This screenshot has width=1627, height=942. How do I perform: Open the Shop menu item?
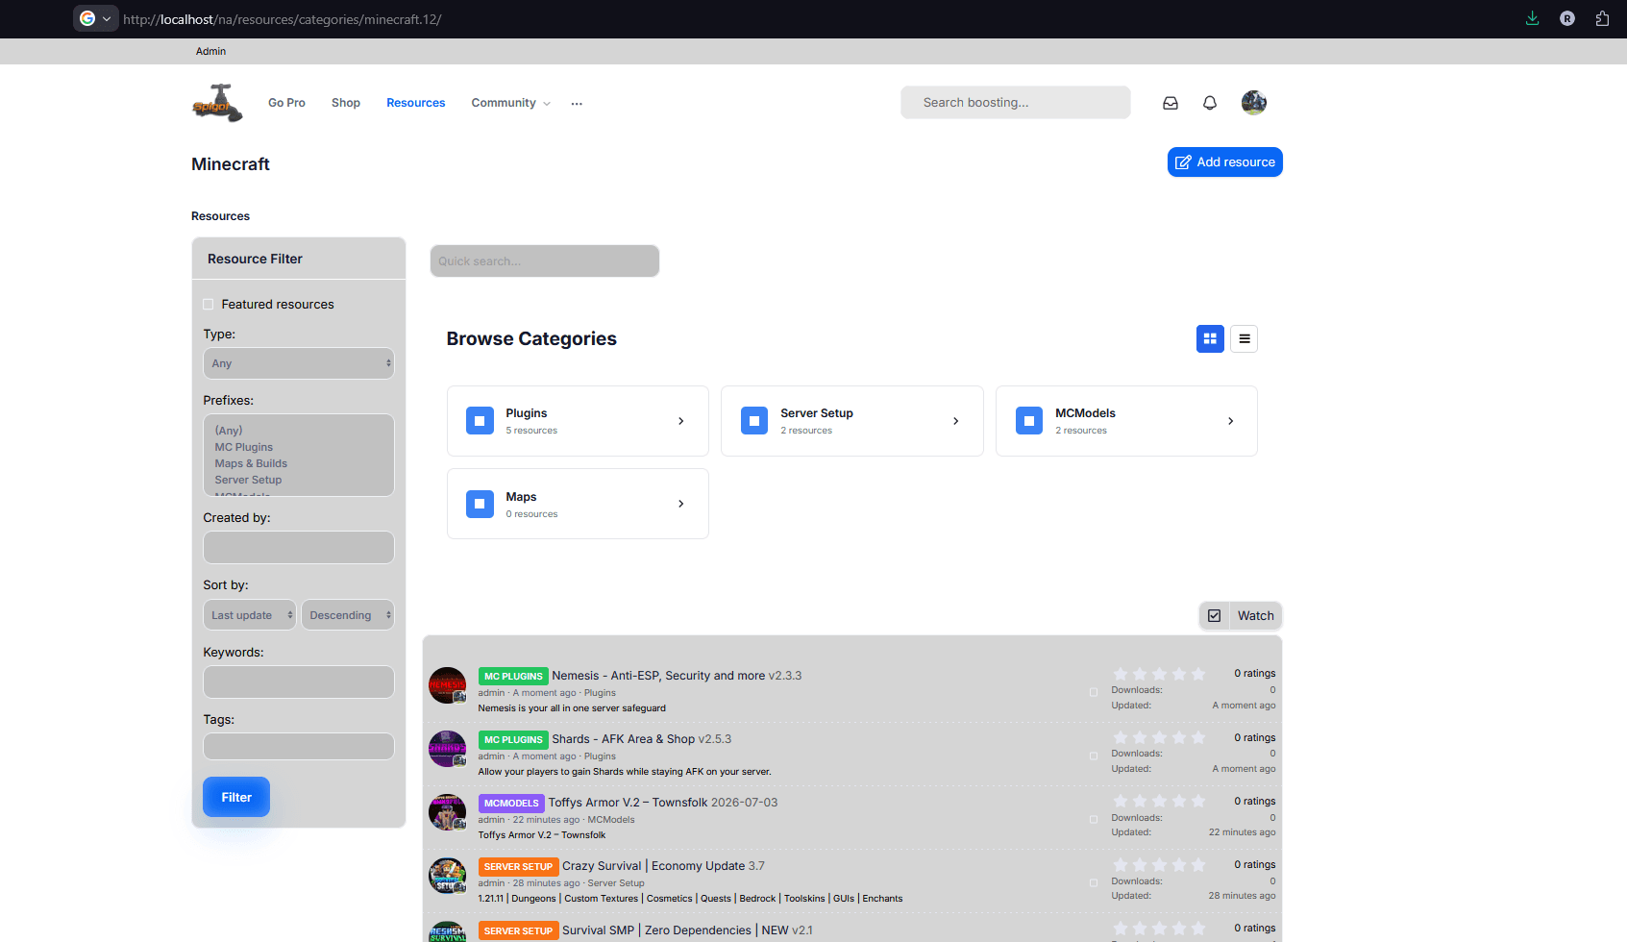[346, 103]
